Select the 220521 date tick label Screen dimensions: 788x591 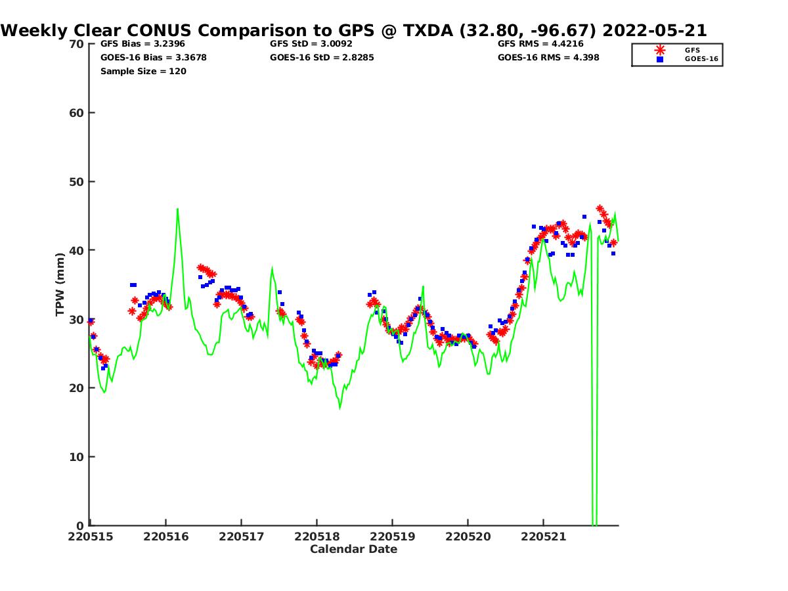click(543, 536)
